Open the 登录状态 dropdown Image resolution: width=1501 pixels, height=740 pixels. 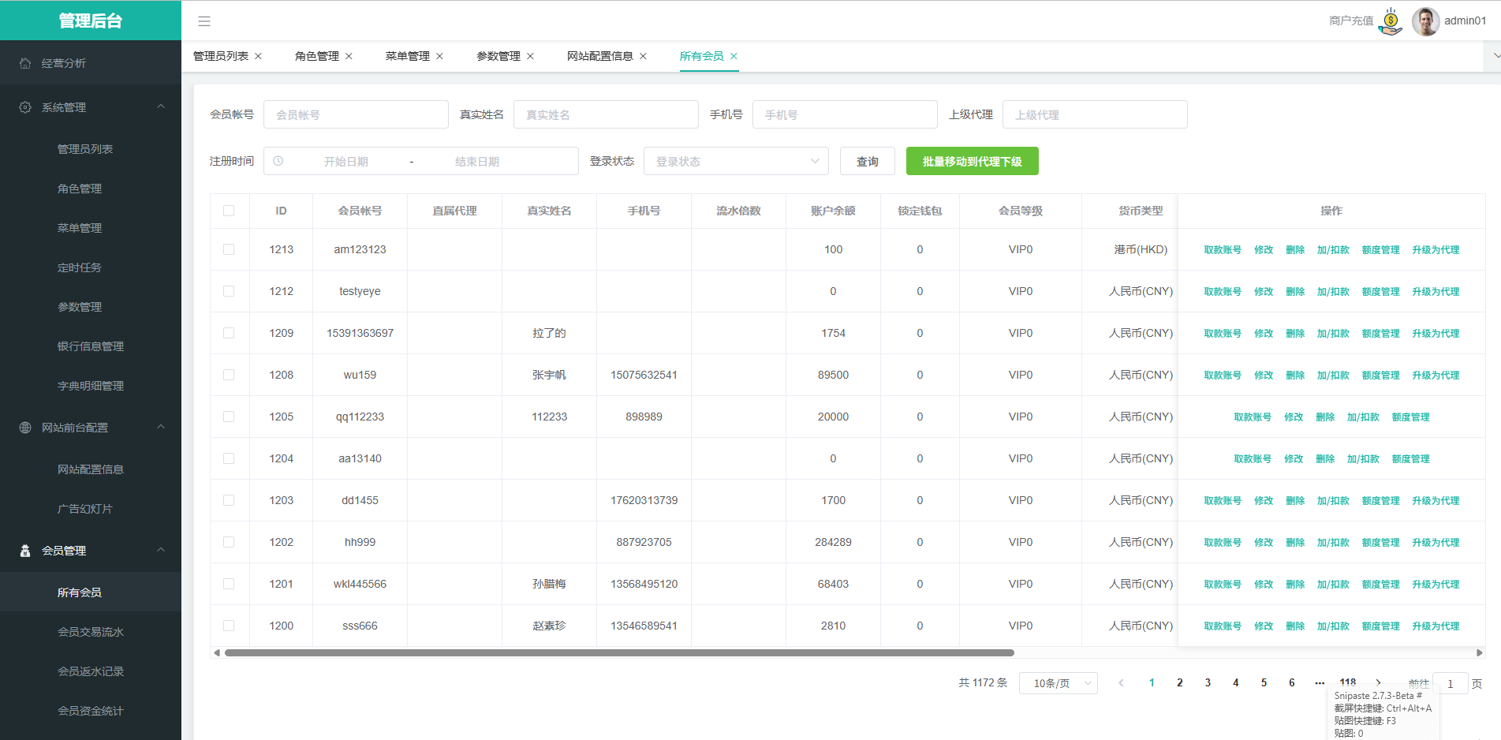pos(736,161)
